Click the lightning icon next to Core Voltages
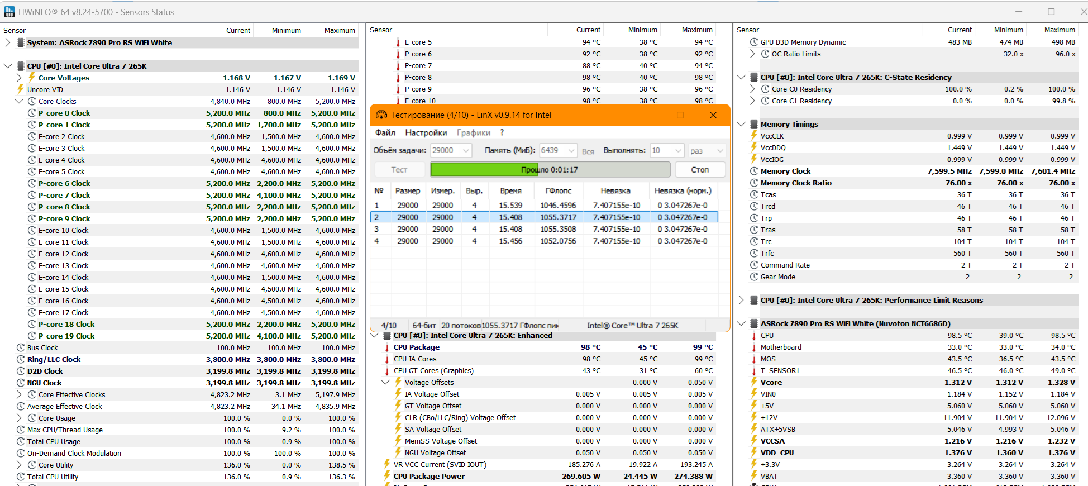This screenshot has height=486, width=1088. (x=32, y=78)
